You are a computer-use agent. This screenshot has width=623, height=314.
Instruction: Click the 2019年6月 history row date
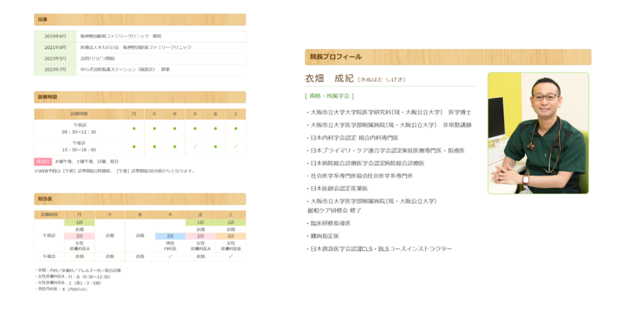point(55,36)
